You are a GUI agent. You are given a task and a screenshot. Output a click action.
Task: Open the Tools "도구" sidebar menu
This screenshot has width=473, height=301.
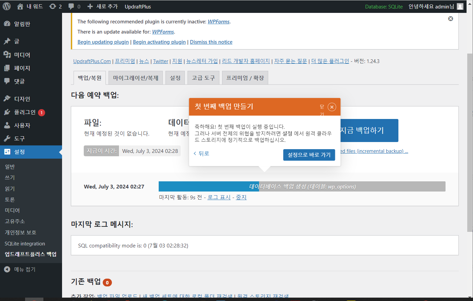pyautogui.click(x=31, y=138)
